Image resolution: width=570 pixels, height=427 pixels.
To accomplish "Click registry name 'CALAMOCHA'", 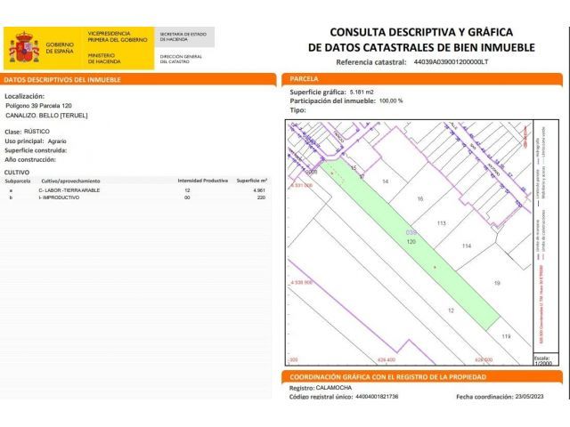I will coord(334,388).
